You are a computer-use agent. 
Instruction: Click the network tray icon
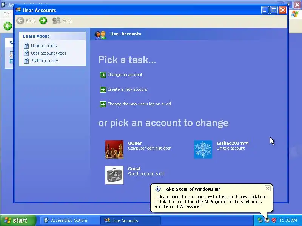point(260,220)
